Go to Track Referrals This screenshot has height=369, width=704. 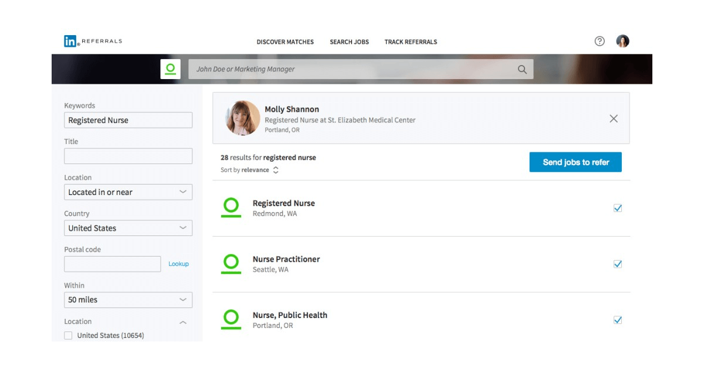tap(410, 42)
